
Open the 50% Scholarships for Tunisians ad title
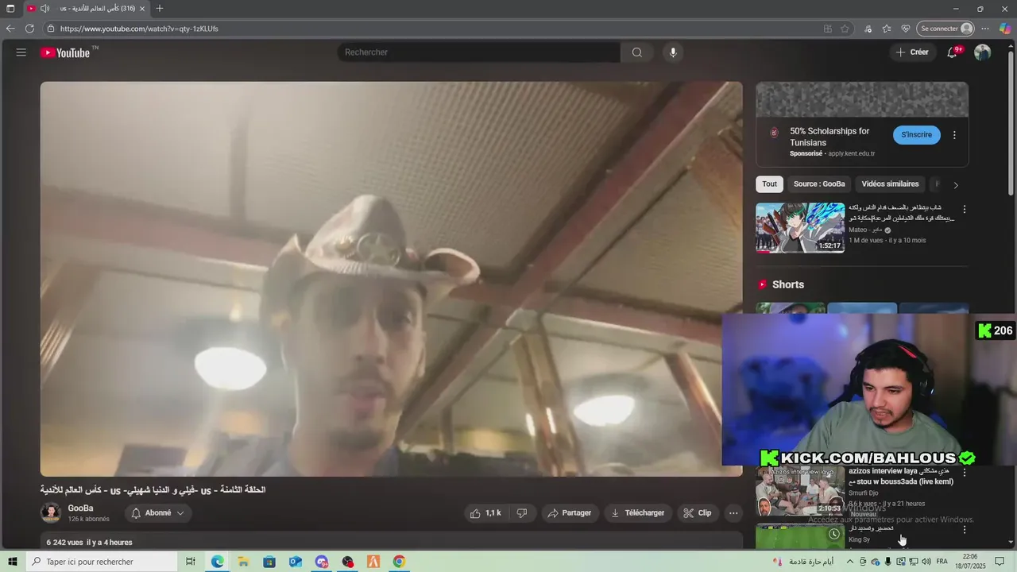[829, 137]
